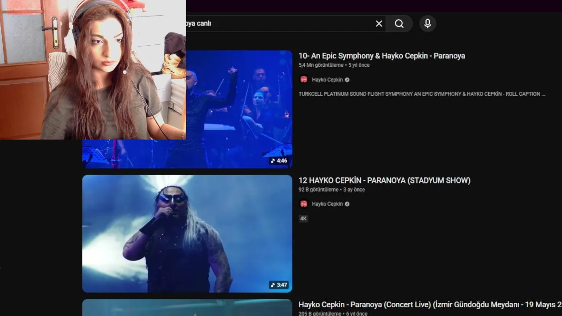The width and height of the screenshot is (562, 316).
Task: Click the webcam overlay of the streamer
Action: pyautogui.click(x=93, y=70)
